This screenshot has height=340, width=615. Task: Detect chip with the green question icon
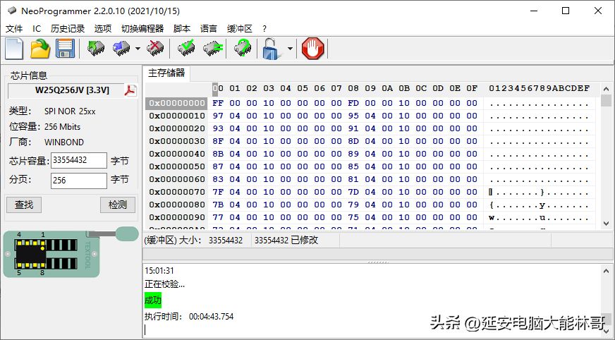(243, 48)
